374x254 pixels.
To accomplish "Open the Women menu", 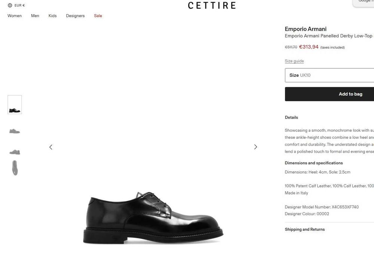I will 15,16.
